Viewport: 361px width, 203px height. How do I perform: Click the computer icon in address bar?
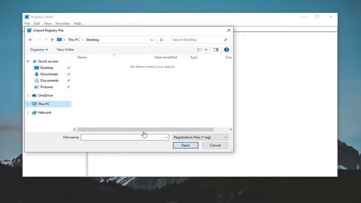click(x=59, y=39)
